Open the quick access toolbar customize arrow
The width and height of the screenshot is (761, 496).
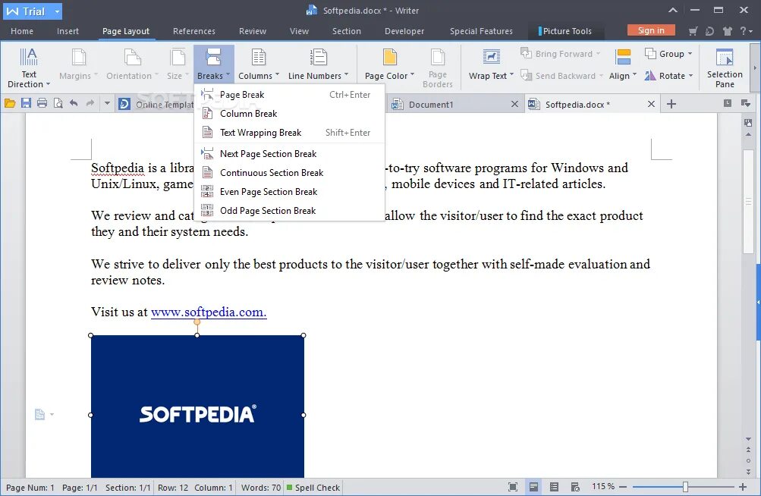107,103
